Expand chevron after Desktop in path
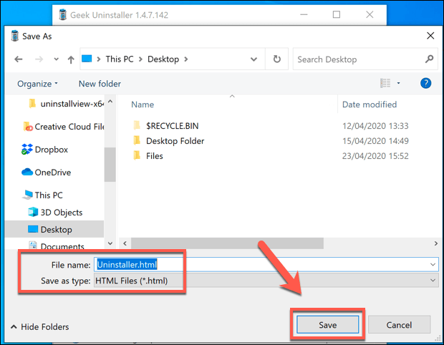 click(x=186, y=59)
